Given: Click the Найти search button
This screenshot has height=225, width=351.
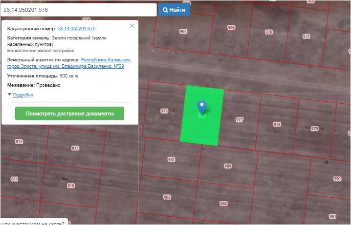Looking at the screenshot, I should 174,10.
